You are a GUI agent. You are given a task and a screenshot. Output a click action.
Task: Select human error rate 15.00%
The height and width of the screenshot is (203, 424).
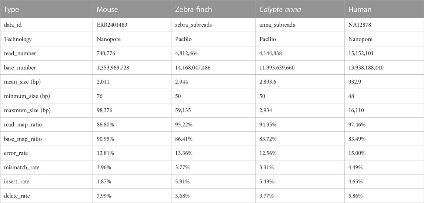(357, 153)
